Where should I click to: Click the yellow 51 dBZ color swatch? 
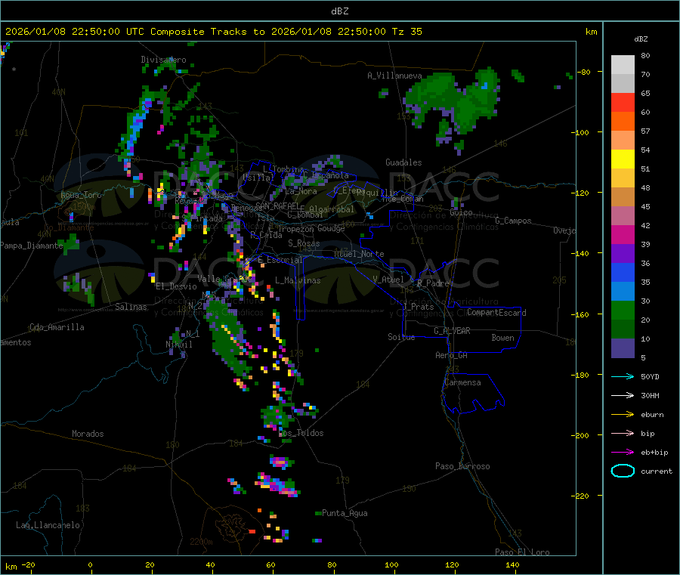pyautogui.click(x=623, y=159)
